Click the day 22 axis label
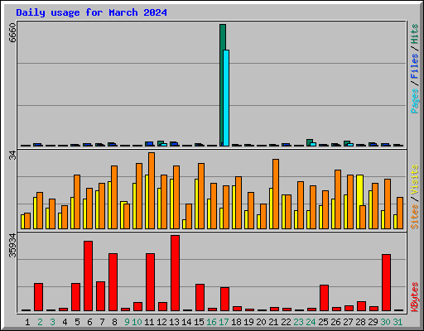This screenshot has width=424, height=331. click(286, 322)
